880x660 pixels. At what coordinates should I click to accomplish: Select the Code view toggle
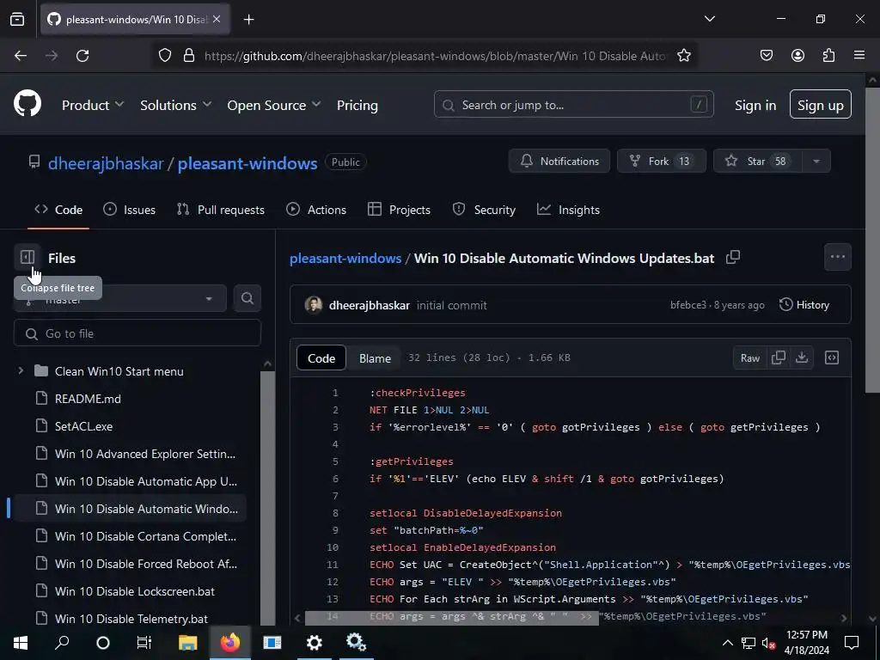(321, 358)
